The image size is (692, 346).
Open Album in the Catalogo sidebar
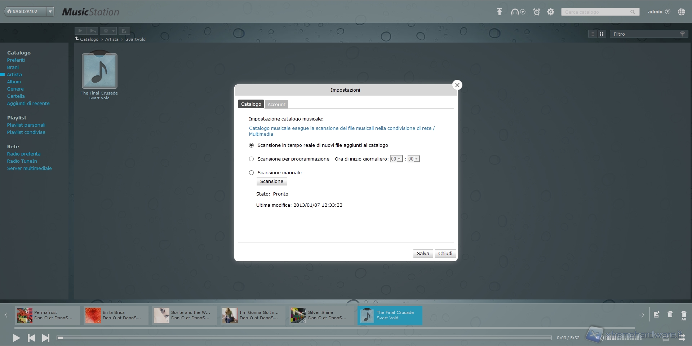tap(14, 82)
